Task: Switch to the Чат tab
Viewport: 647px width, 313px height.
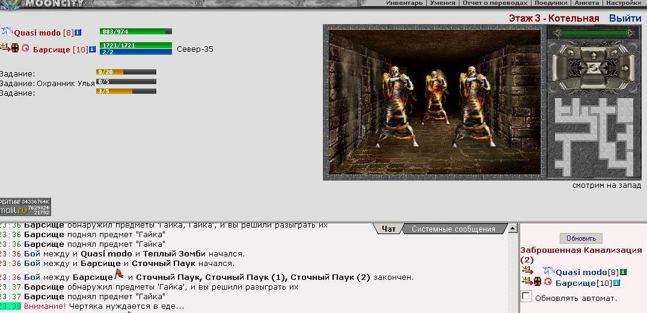Action: (x=388, y=229)
